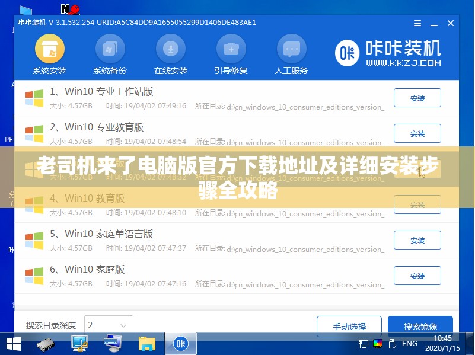This screenshot has width=475, height=355.
Task: Click time 19/04/02 07:47:16 text
Action: click(x=146, y=284)
